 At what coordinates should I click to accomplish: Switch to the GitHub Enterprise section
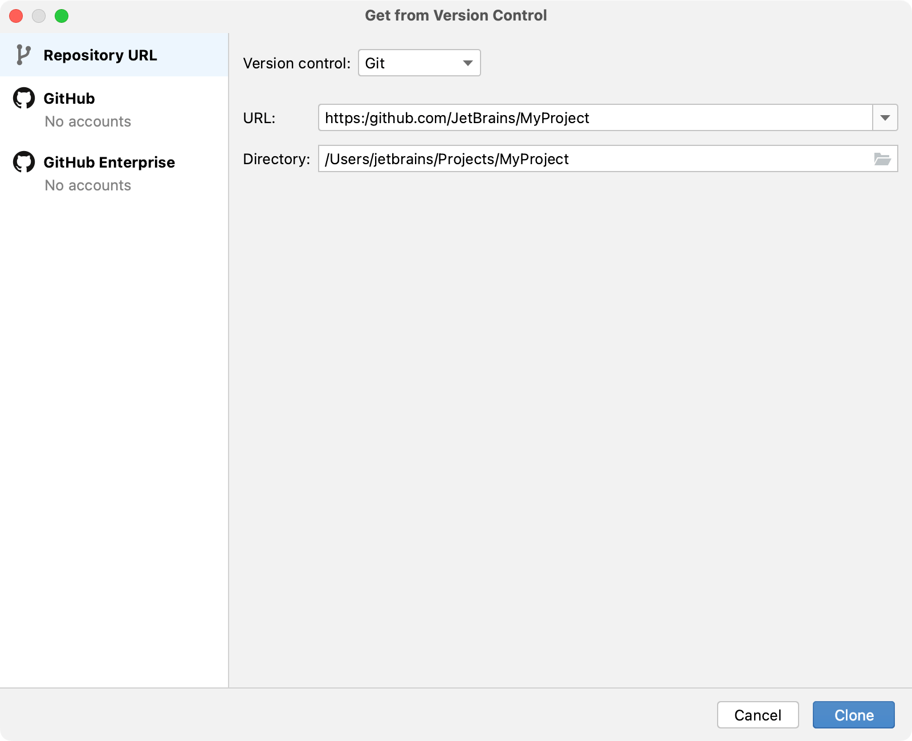(x=109, y=162)
